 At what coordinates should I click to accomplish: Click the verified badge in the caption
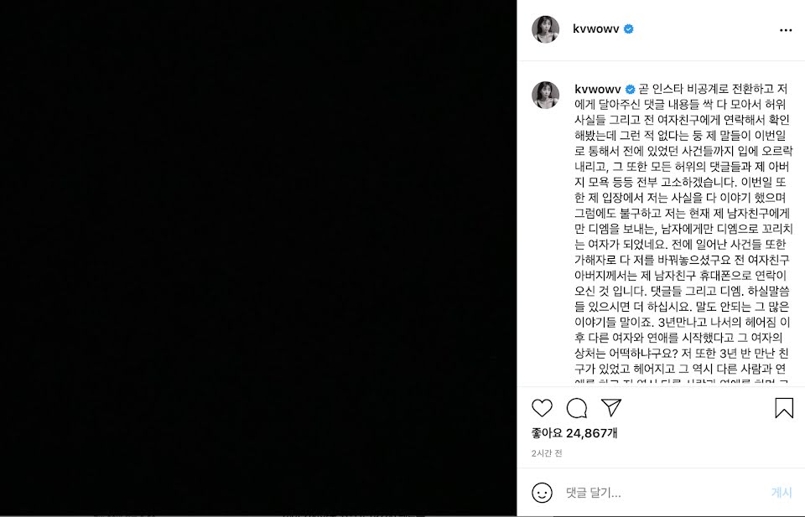630,90
